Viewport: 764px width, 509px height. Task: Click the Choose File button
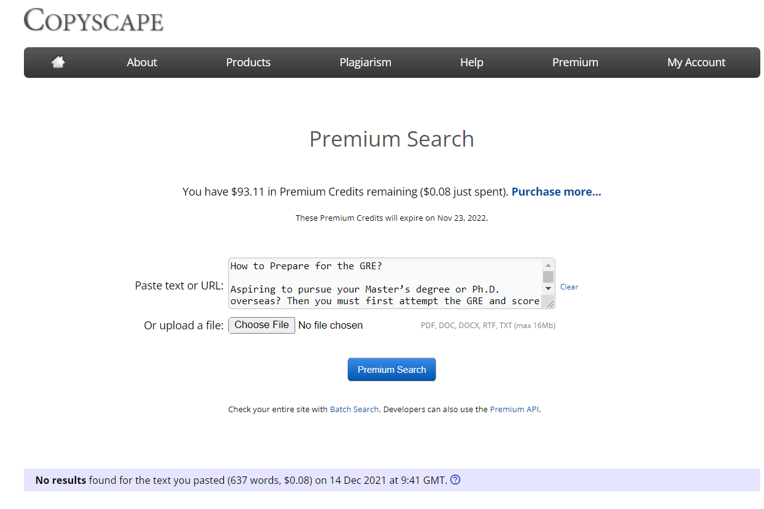pyautogui.click(x=262, y=325)
